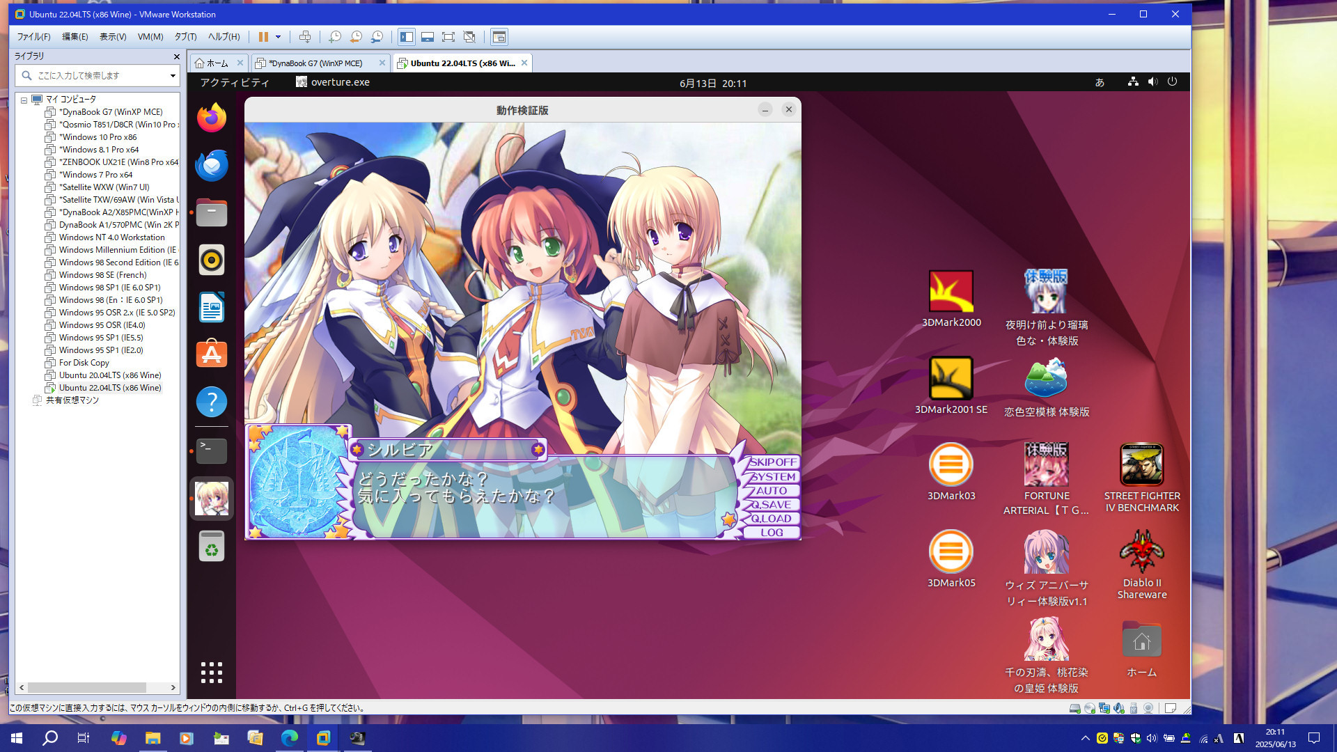Open the 表示(V) menu

tap(113, 37)
